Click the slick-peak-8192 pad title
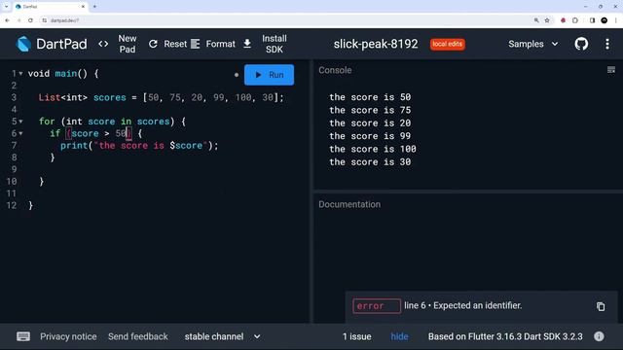The width and height of the screenshot is (623, 350). click(x=376, y=44)
